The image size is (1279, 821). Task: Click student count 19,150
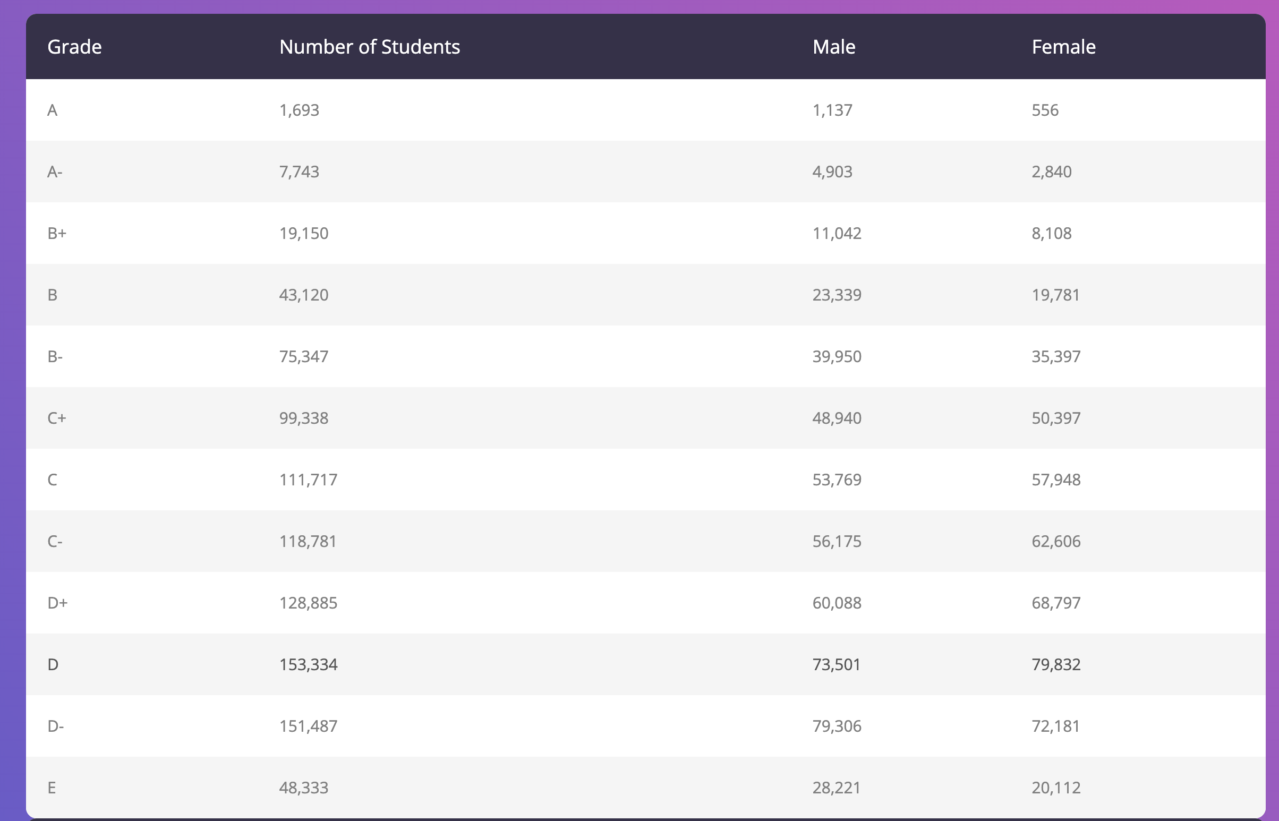point(304,233)
